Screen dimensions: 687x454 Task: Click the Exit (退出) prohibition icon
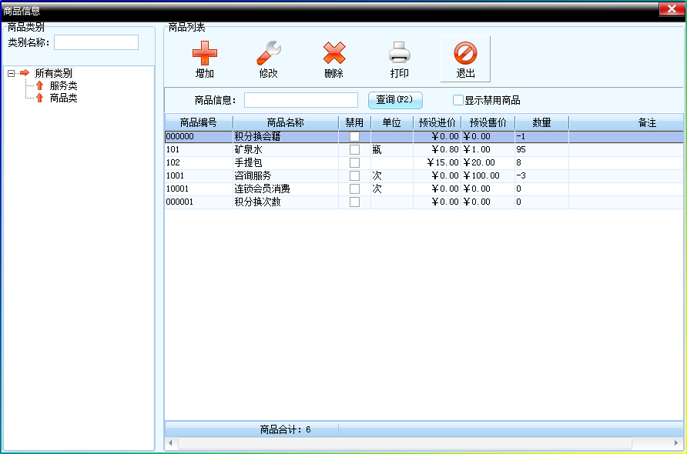[465, 53]
